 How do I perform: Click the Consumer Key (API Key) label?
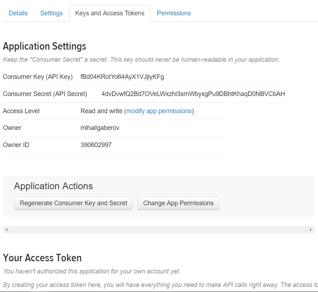pyautogui.click(x=38, y=77)
